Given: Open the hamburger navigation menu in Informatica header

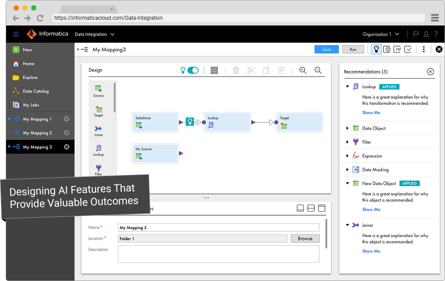Looking at the screenshot, I should pyautogui.click(x=16, y=34).
